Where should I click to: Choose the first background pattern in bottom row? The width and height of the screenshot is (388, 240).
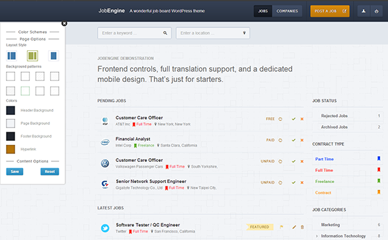pos(11,91)
